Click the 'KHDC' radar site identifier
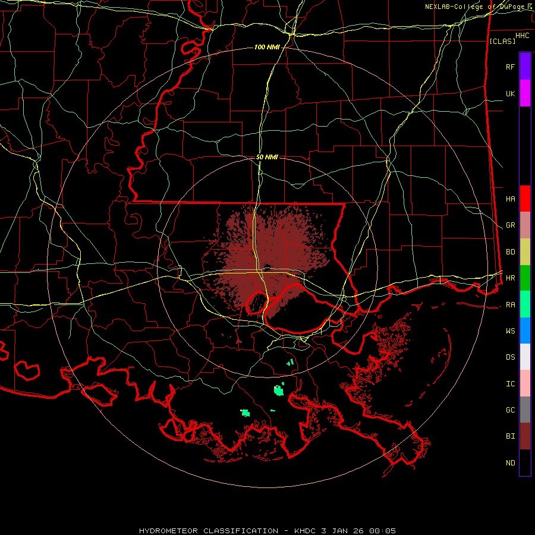Viewport: 535px width, 535px height. [x=306, y=531]
